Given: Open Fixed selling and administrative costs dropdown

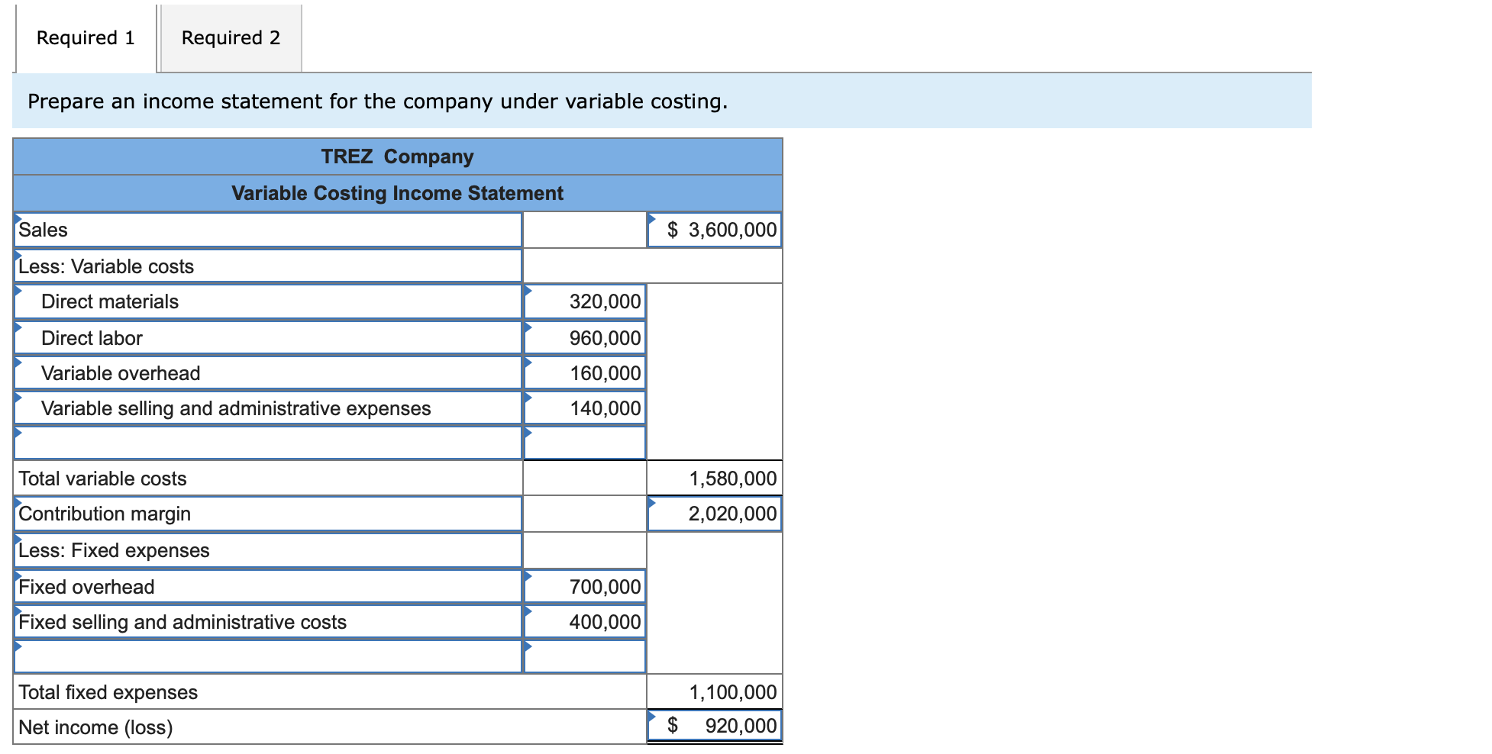Looking at the screenshot, I should pyautogui.click(x=268, y=622).
